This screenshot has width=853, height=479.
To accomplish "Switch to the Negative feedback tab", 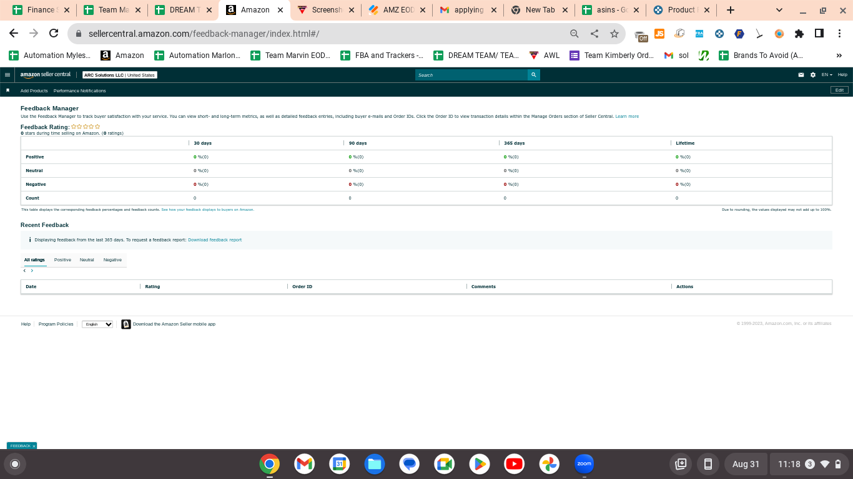I will tap(112, 260).
